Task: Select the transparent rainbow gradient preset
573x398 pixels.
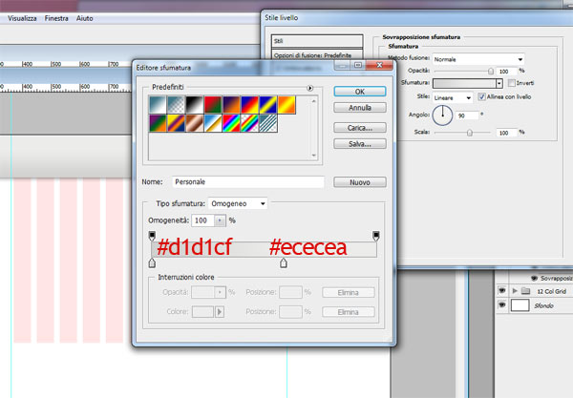Action: [249, 123]
